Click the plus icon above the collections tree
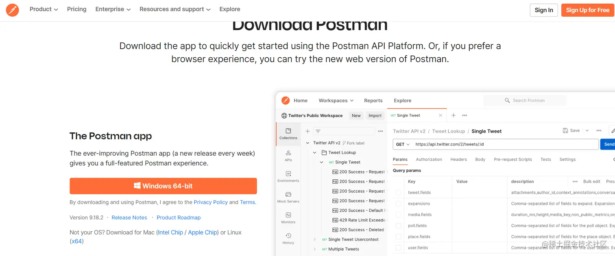 307,131
